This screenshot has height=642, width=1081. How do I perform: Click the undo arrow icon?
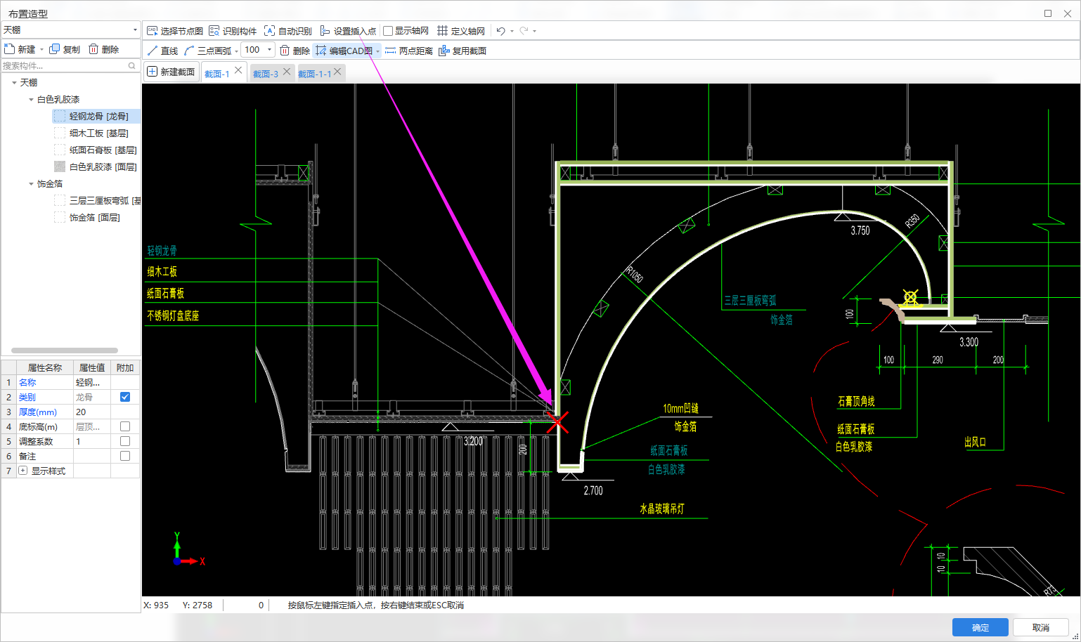(x=500, y=31)
